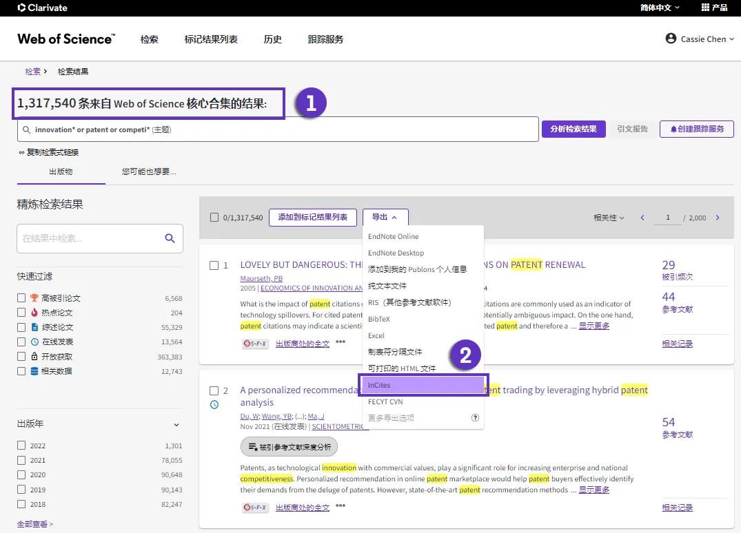
Task: Click the 被引参考文献深度分析 button
Action: (290, 447)
